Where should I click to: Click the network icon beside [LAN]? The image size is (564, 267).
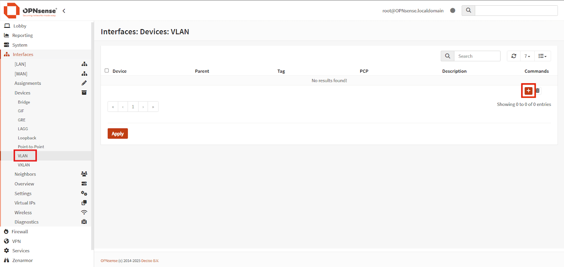pyautogui.click(x=84, y=64)
